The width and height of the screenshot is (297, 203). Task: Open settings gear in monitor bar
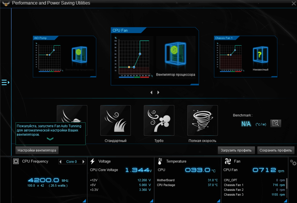293,162
